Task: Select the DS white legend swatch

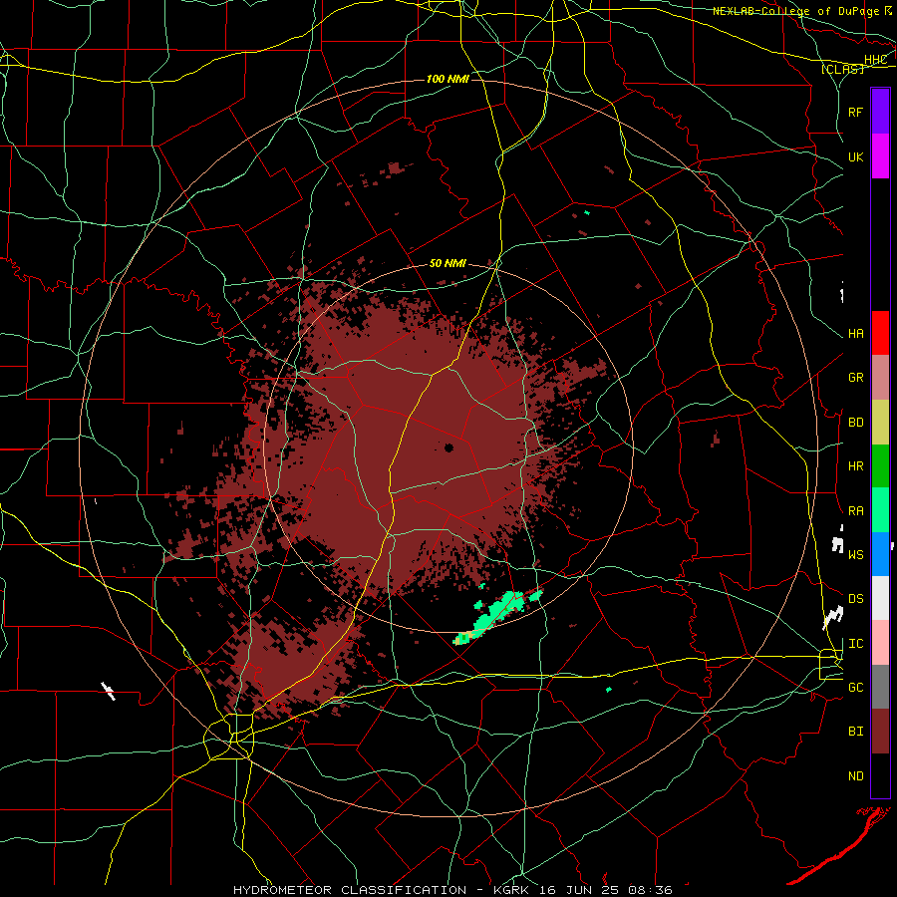Action: point(880,598)
